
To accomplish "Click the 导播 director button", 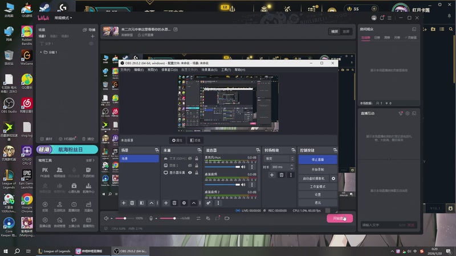I will (x=89, y=30).
